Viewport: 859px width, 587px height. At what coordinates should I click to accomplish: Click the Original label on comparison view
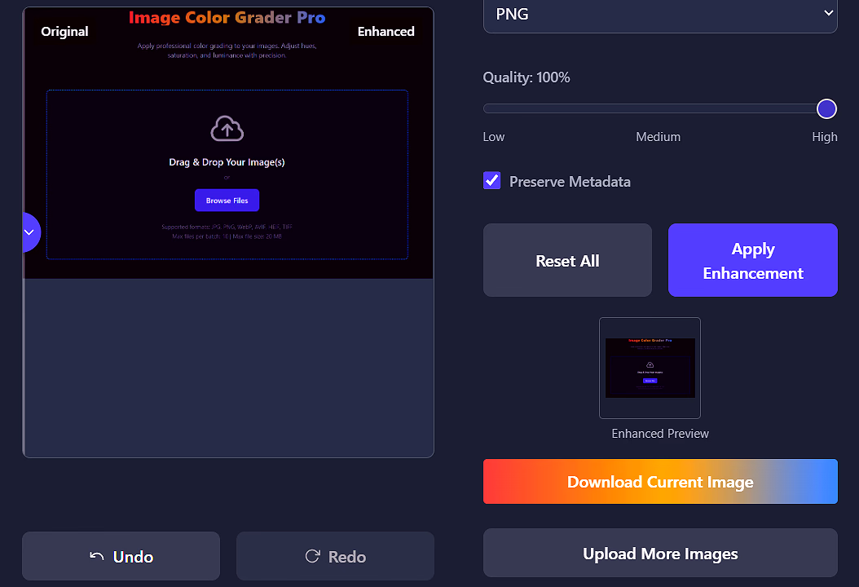(x=64, y=32)
